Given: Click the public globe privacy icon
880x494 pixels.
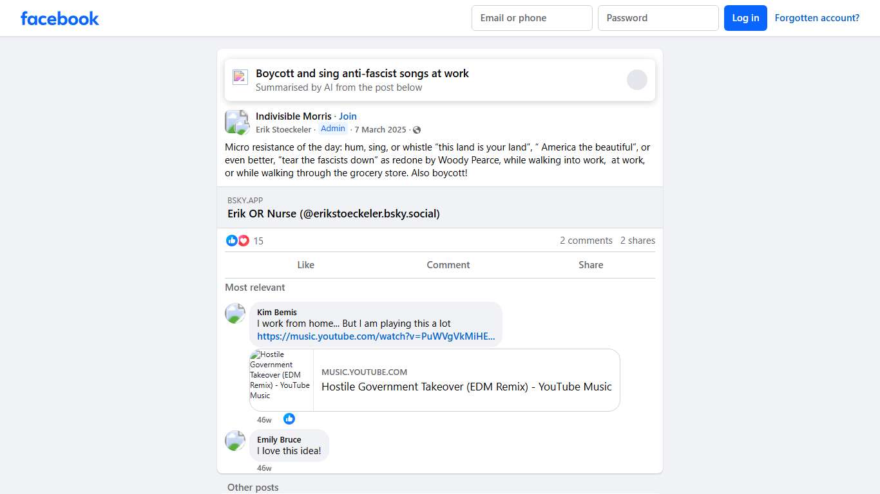Looking at the screenshot, I should 417,130.
